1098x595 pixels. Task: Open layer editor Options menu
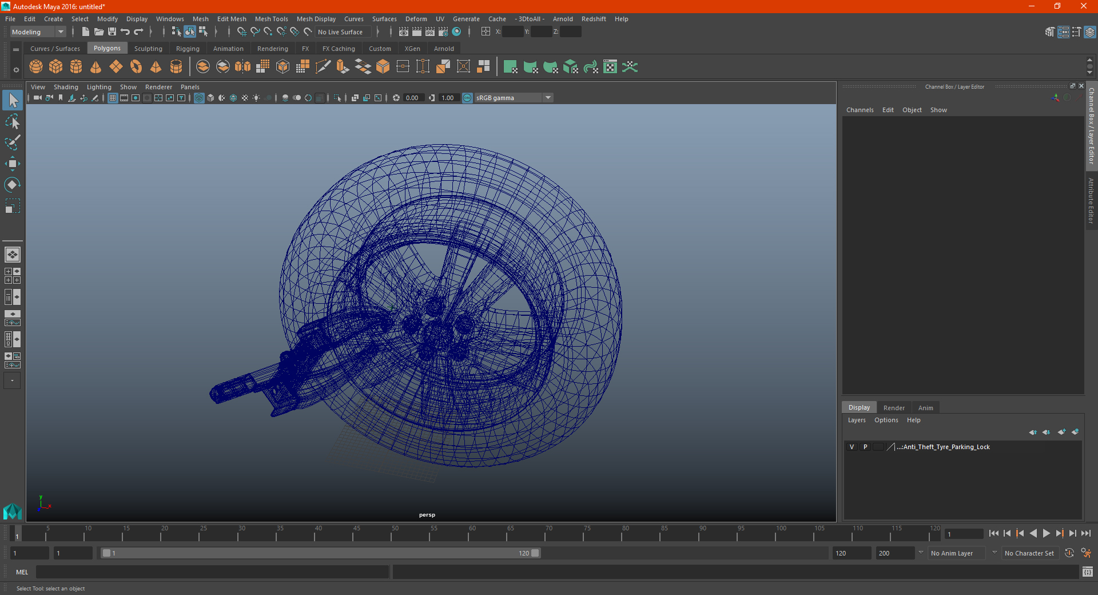(886, 420)
